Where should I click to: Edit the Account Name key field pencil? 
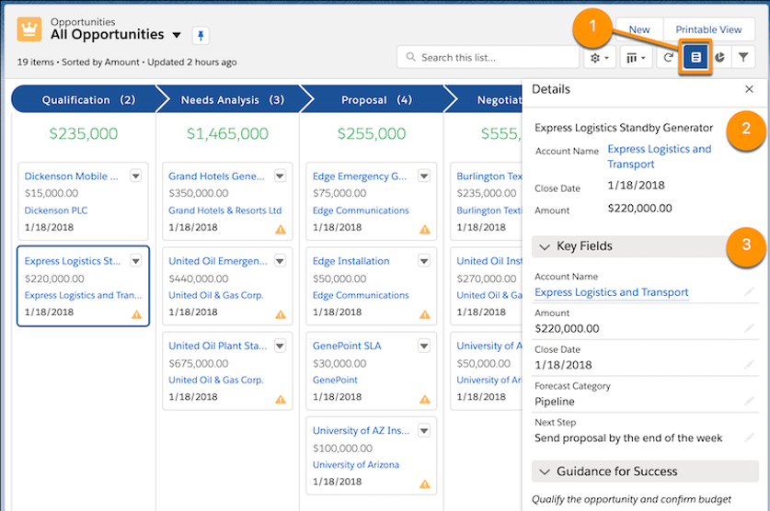click(x=749, y=291)
